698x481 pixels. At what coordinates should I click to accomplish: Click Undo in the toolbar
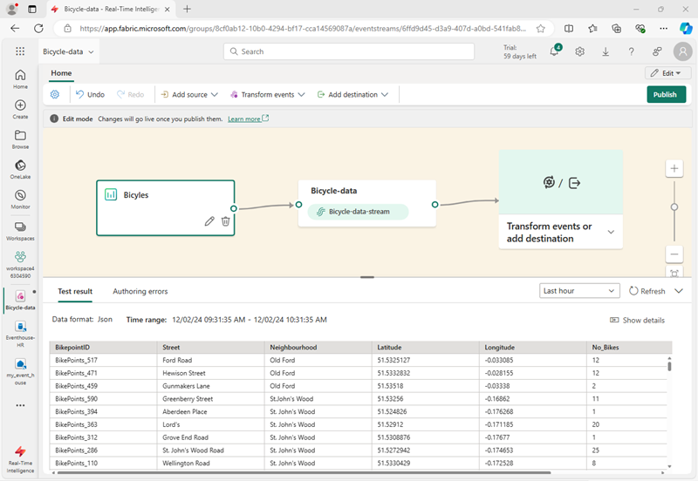coord(90,94)
